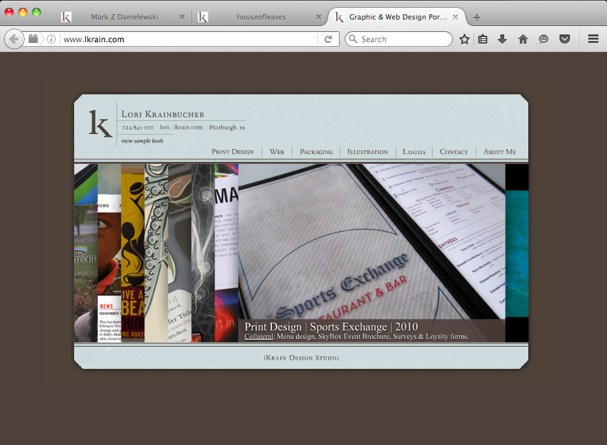Screen dimensions: 607x445
Task: Go back with the back arrow button
Action: pos(14,39)
